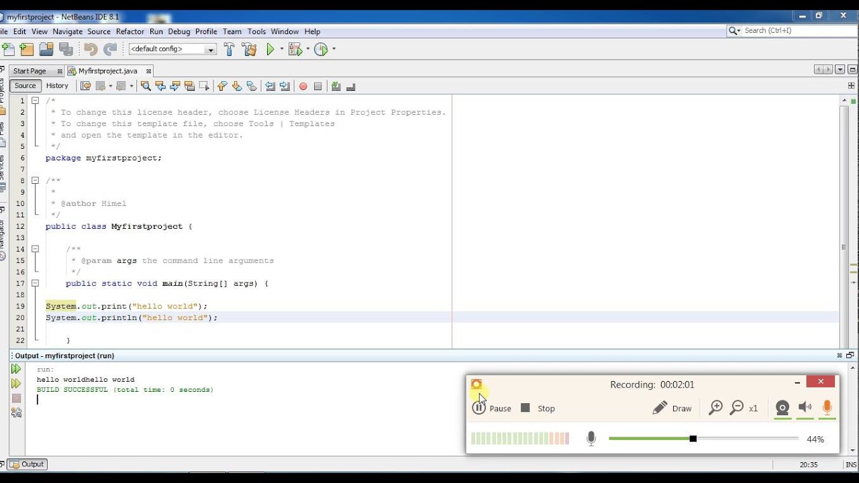The image size is (859, 483).
Task: Click the recorder zoom-in magnifier
Action: pos(715,408)
